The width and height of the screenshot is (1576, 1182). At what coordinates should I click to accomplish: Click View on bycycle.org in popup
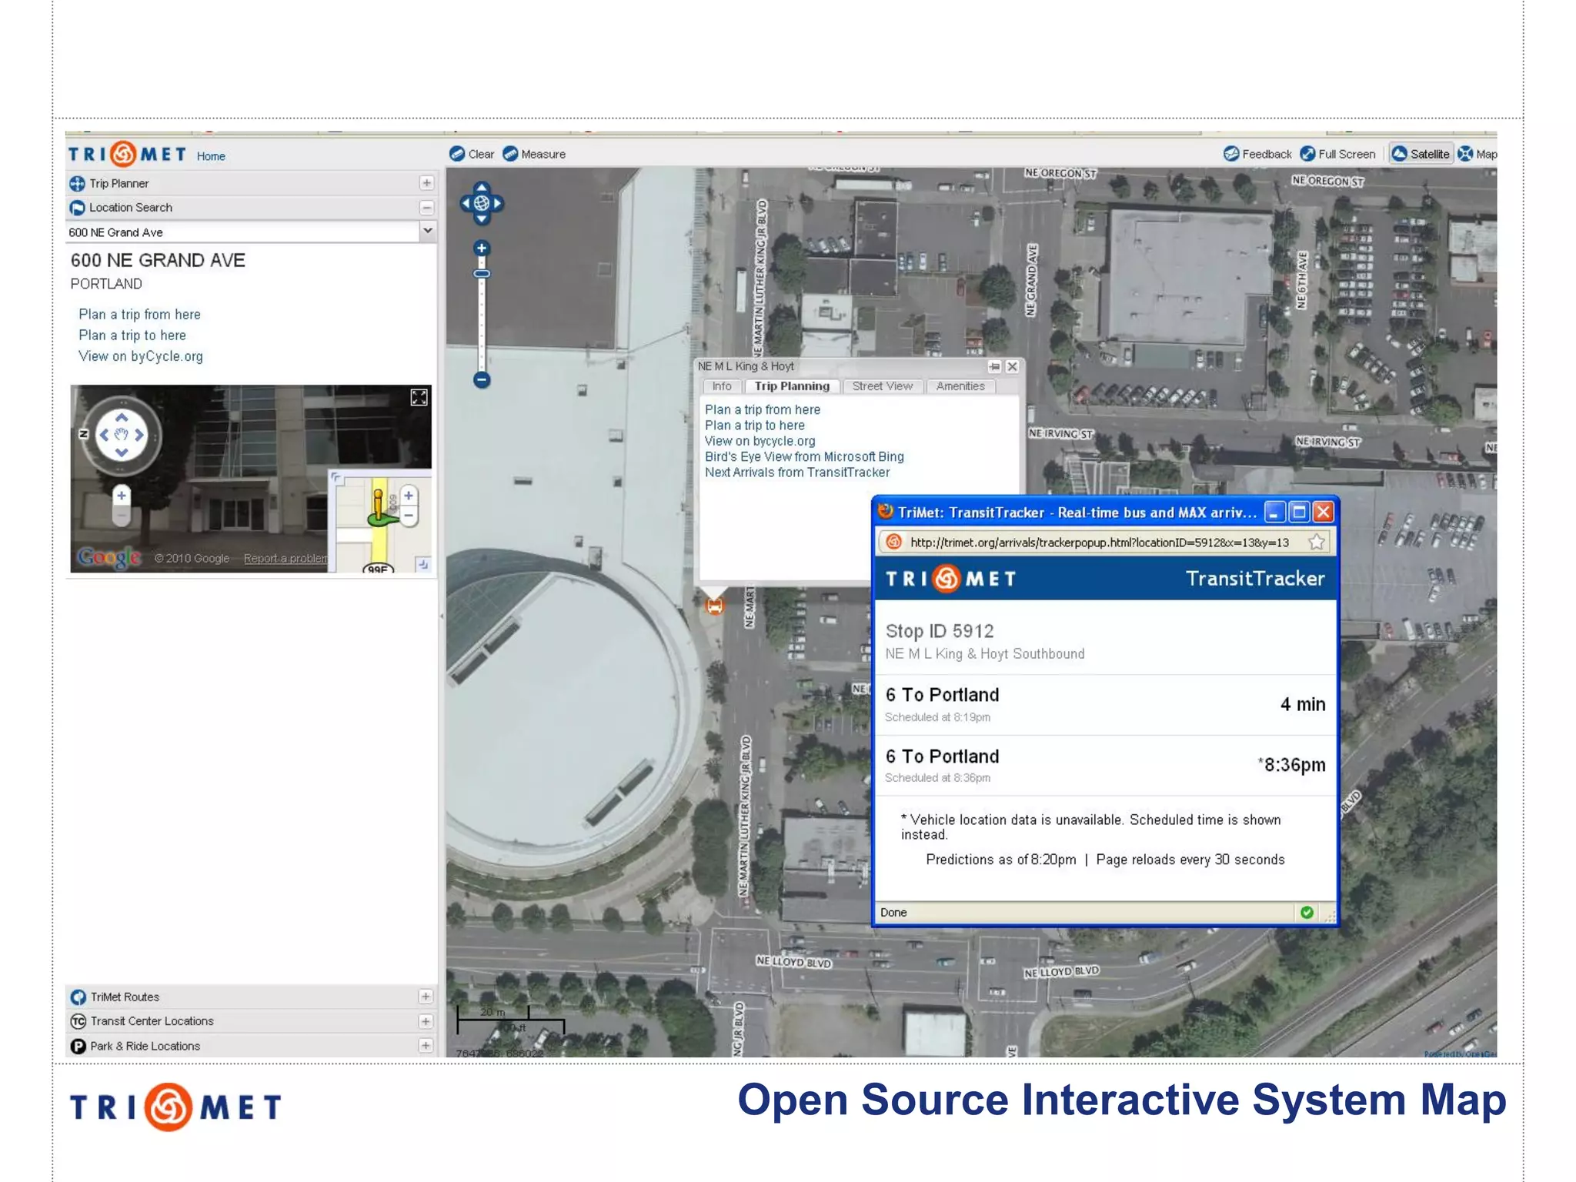pos(760,441)
